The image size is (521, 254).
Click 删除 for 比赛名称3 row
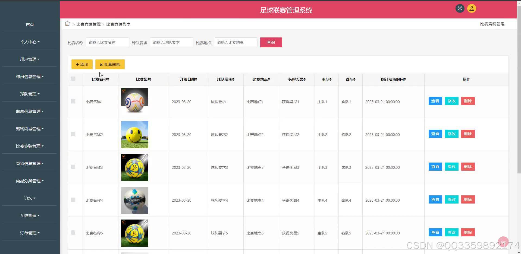tap(468, 167)
